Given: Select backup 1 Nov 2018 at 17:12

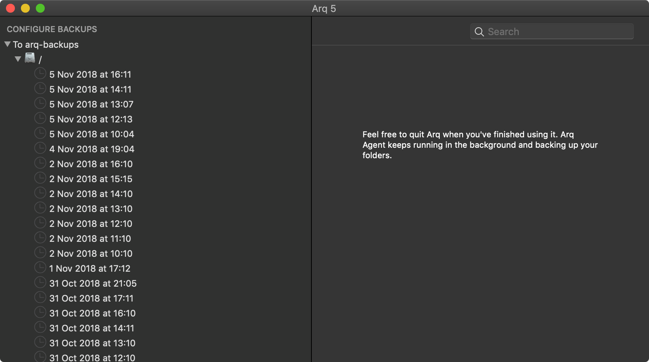Looking at the screenshot, I should (x=90, y=268).
